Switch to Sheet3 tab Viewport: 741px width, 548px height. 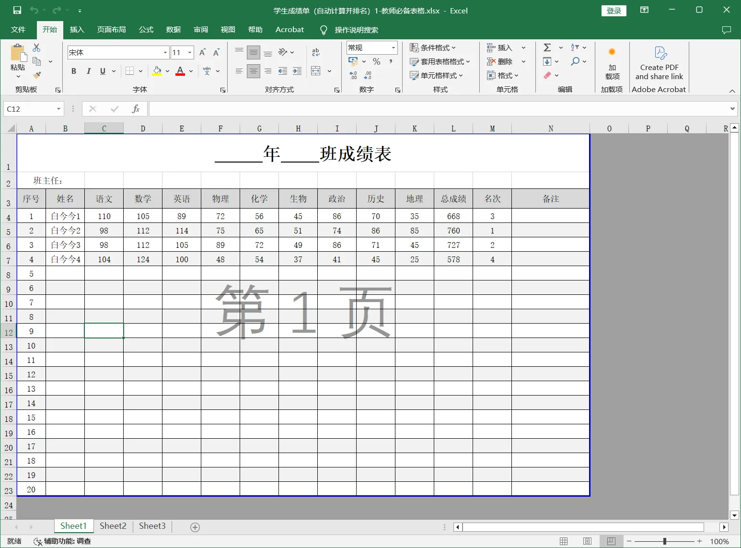point(152,526)
